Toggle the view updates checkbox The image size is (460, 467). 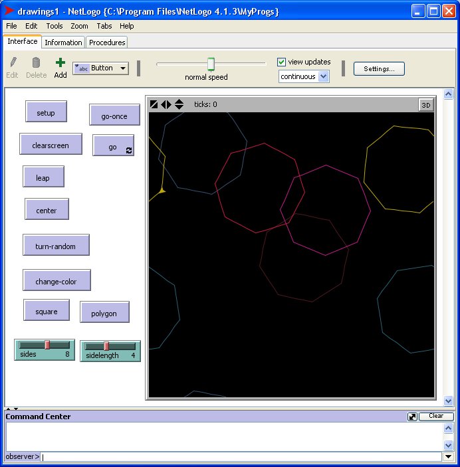tap(281, 62)
